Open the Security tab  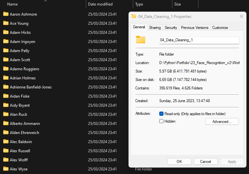pyautogui.click(x=171, y=28)
